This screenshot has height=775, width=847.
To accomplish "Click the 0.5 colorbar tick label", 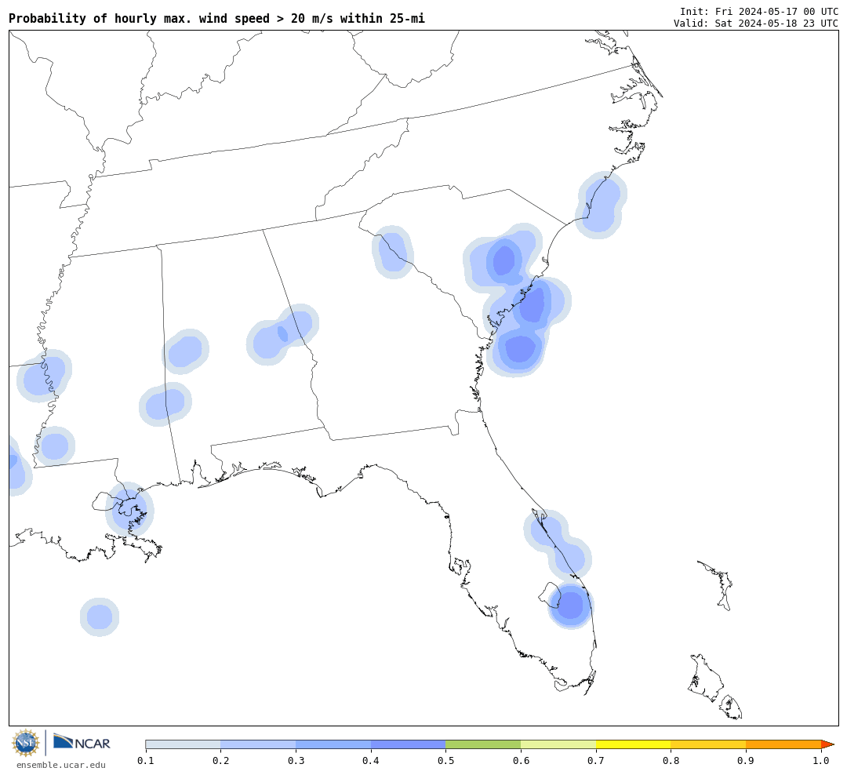I will (x=445, y=761).
